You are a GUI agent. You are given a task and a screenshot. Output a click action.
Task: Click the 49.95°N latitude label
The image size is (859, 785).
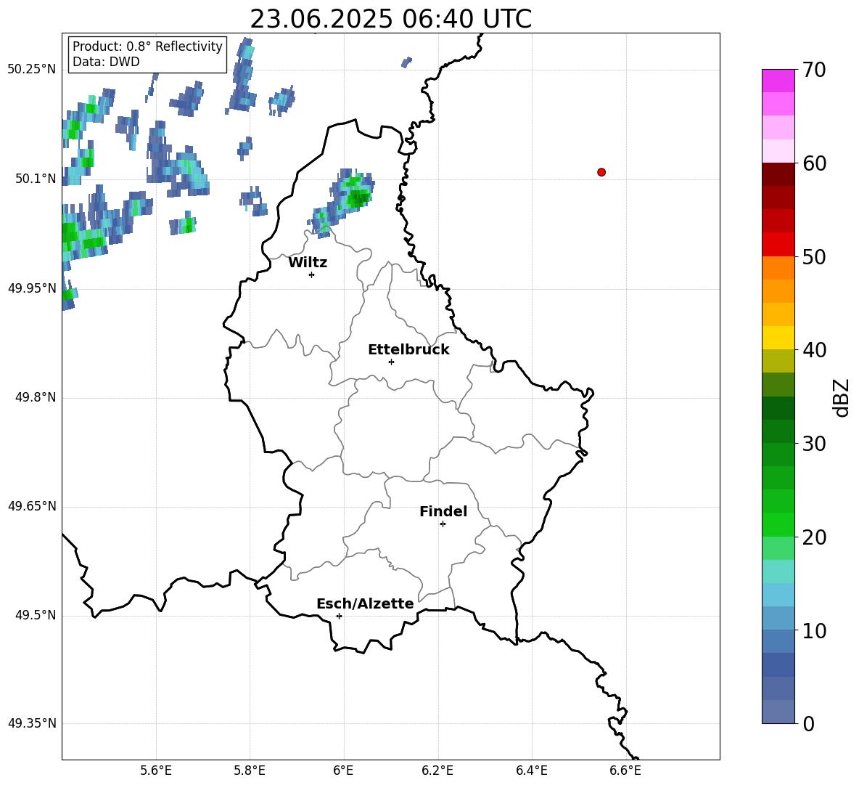click(32, 288)
